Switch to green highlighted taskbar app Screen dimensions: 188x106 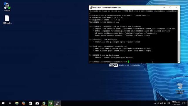(x=51, y=103)
